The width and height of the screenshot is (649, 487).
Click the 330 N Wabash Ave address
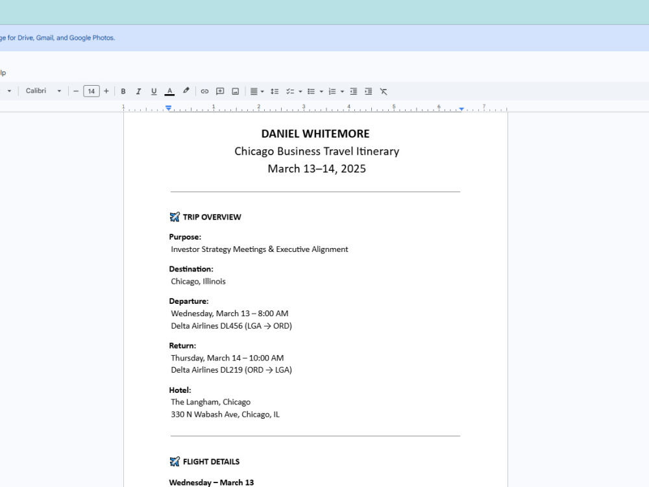(225, 414)
